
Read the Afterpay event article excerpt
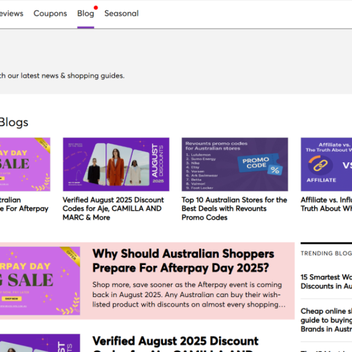[x=189, y=295]
